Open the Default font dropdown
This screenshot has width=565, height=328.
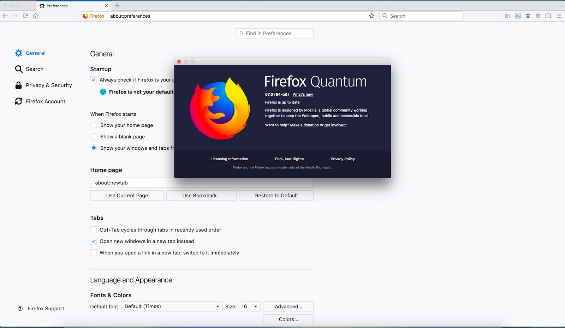click(x=172, y=306)
